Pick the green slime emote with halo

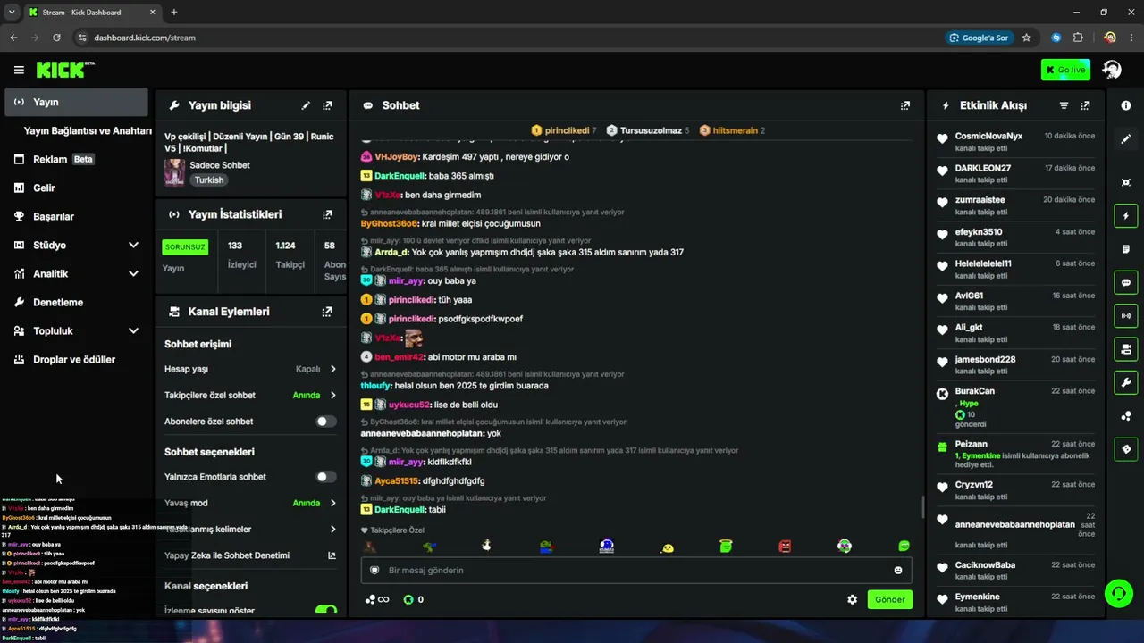tap(726, 546)
